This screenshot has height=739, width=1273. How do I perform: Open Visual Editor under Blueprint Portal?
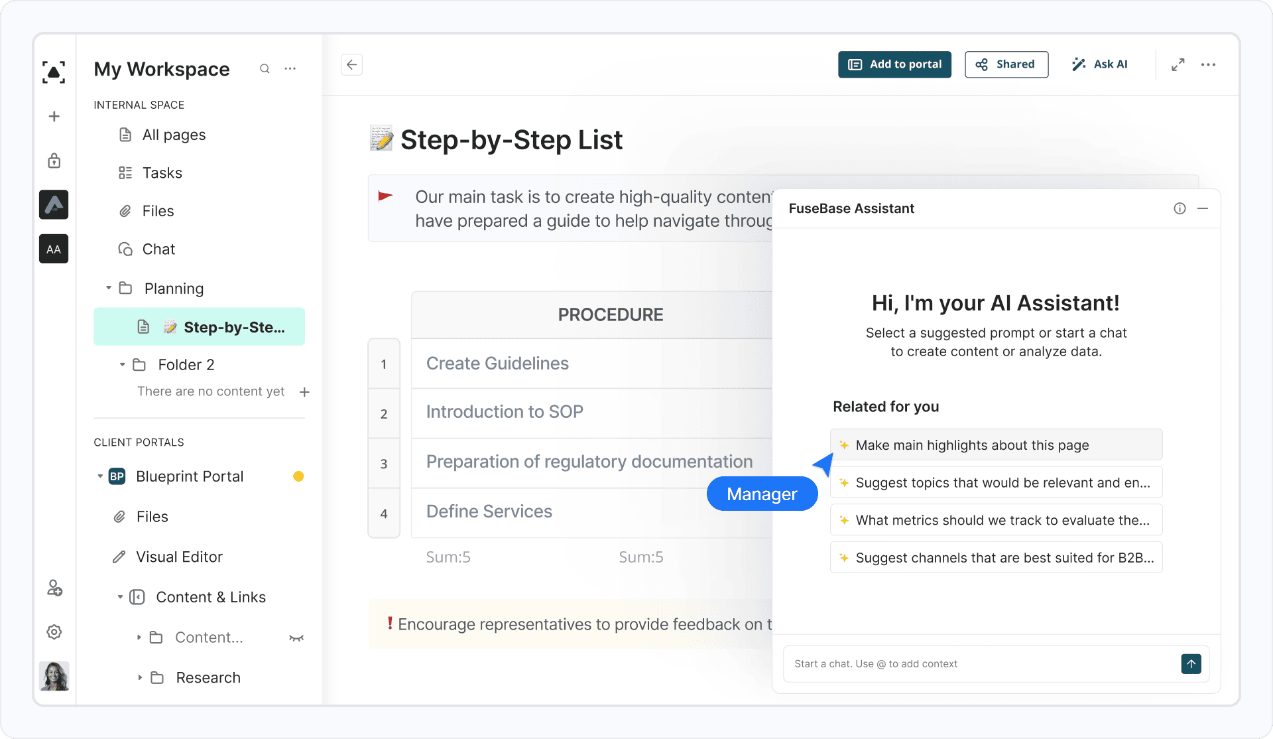(x=179, y=557)
